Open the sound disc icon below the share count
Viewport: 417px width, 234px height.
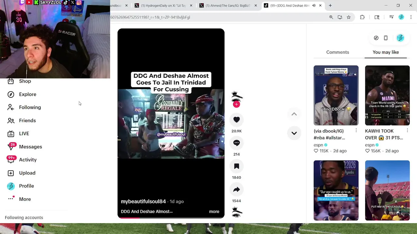click(237, 212)
